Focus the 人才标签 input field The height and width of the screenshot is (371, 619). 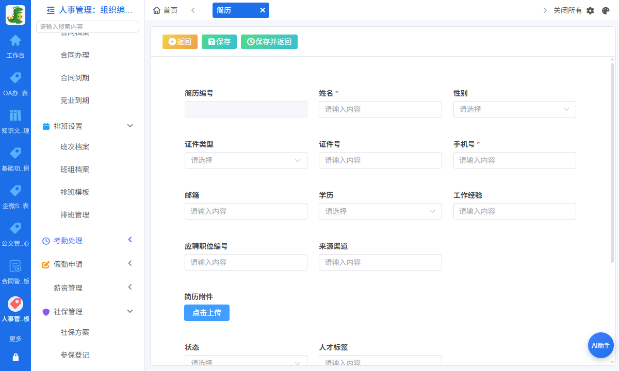(381, 361)
